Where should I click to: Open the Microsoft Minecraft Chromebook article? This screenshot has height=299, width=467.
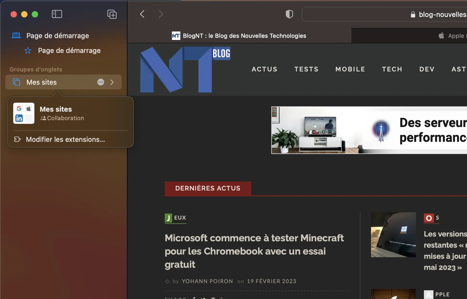pos(254,251)
